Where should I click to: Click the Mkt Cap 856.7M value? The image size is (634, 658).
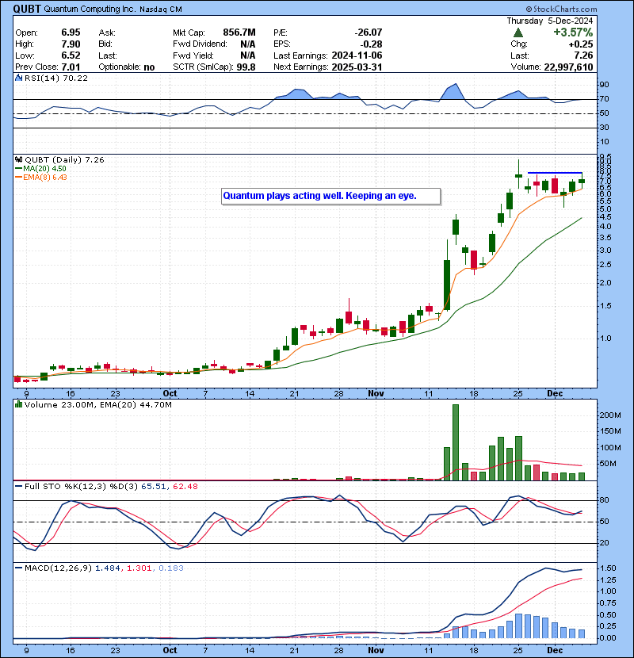(x=239, y=33)
